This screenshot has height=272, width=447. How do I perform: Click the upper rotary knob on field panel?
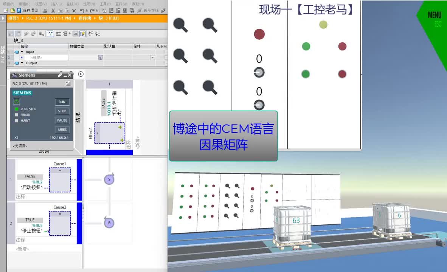[x=259, y=72]
